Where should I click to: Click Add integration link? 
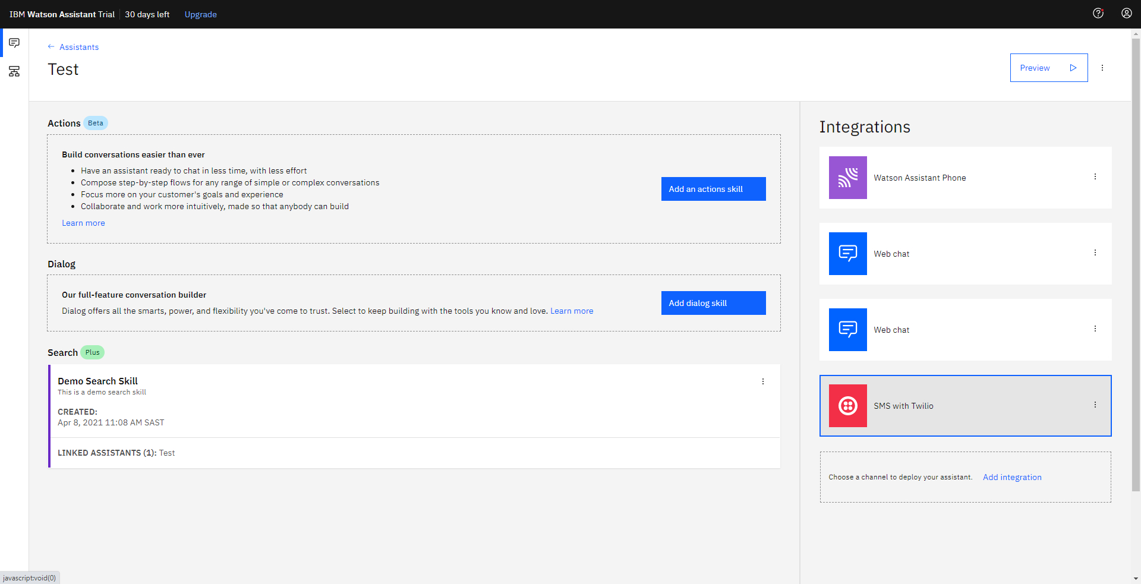[1012, 477]
